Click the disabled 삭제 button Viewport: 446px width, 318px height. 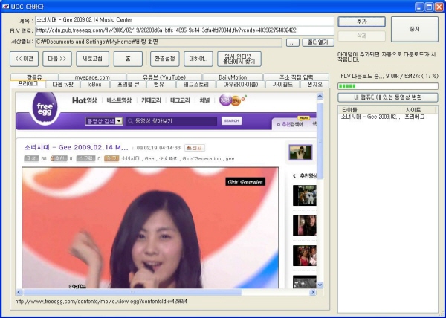click(x=361, y=36)
